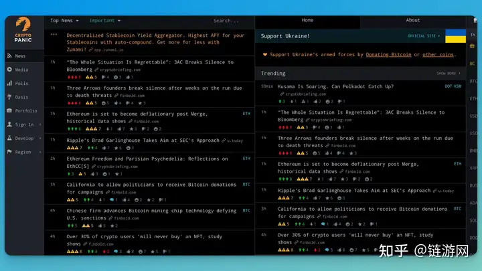The height and width of the screenshot is (271, 482).
Task: Expand the Top News dropdown
Action: (64, 21)
